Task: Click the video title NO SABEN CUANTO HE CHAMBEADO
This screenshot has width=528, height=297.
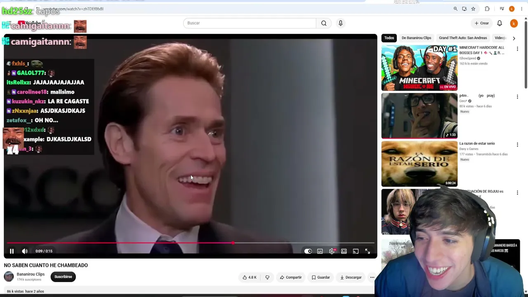Action: pyautogui.click(x=46, y=265)
